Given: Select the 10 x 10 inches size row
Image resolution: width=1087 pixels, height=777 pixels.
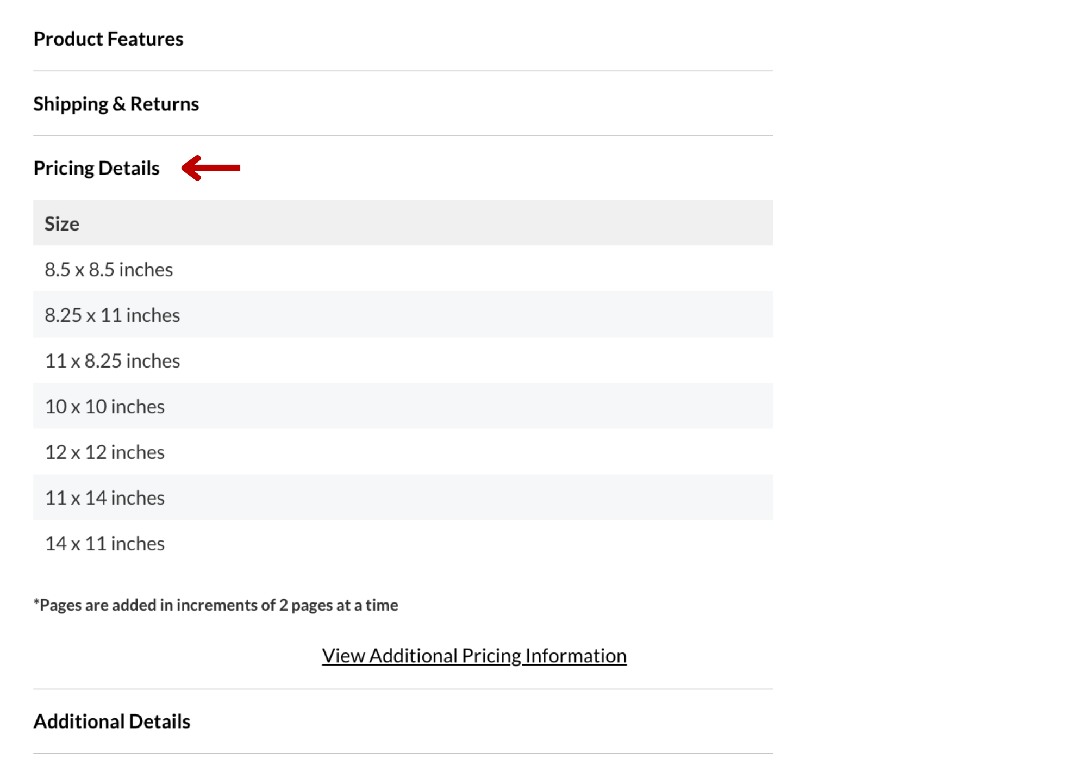Looking at the screenshot, I should 104,406.
